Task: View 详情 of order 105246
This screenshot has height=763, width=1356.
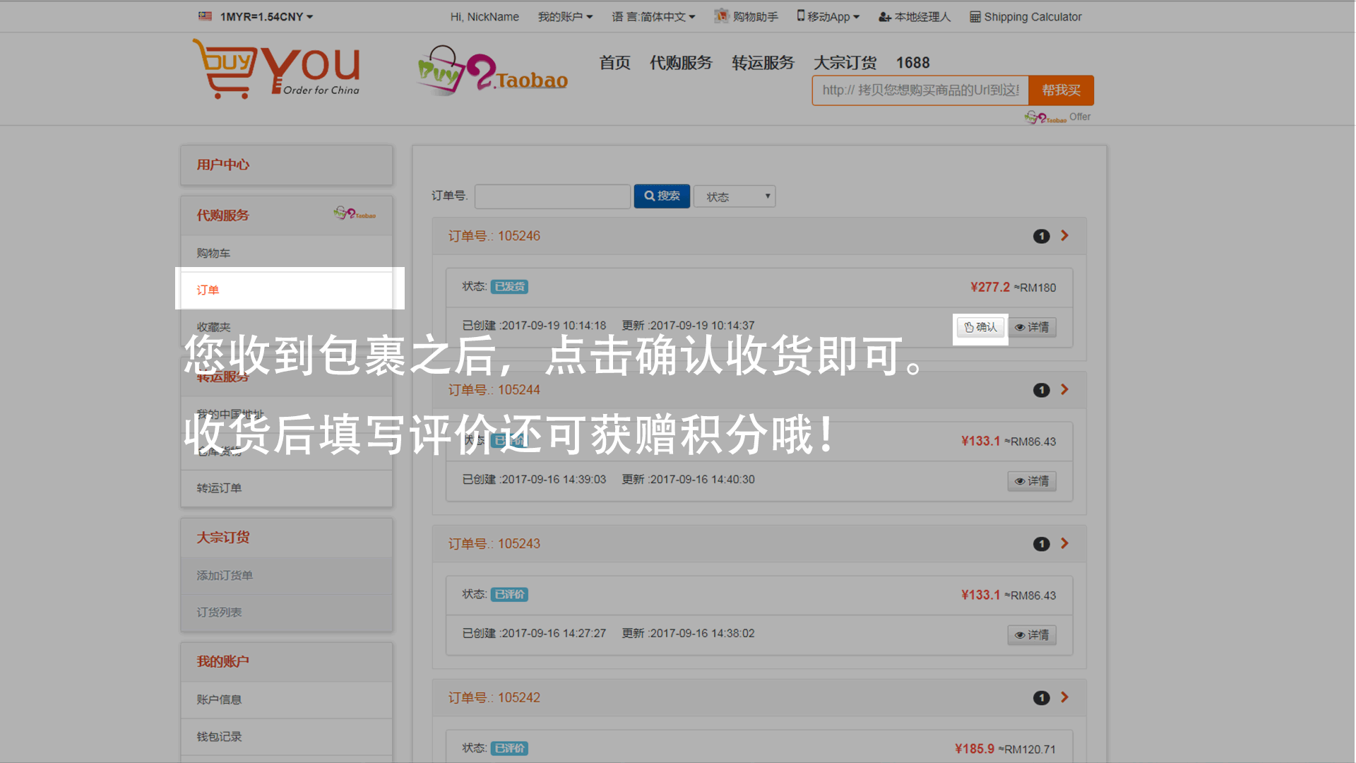Action: tap(1032, 327)
